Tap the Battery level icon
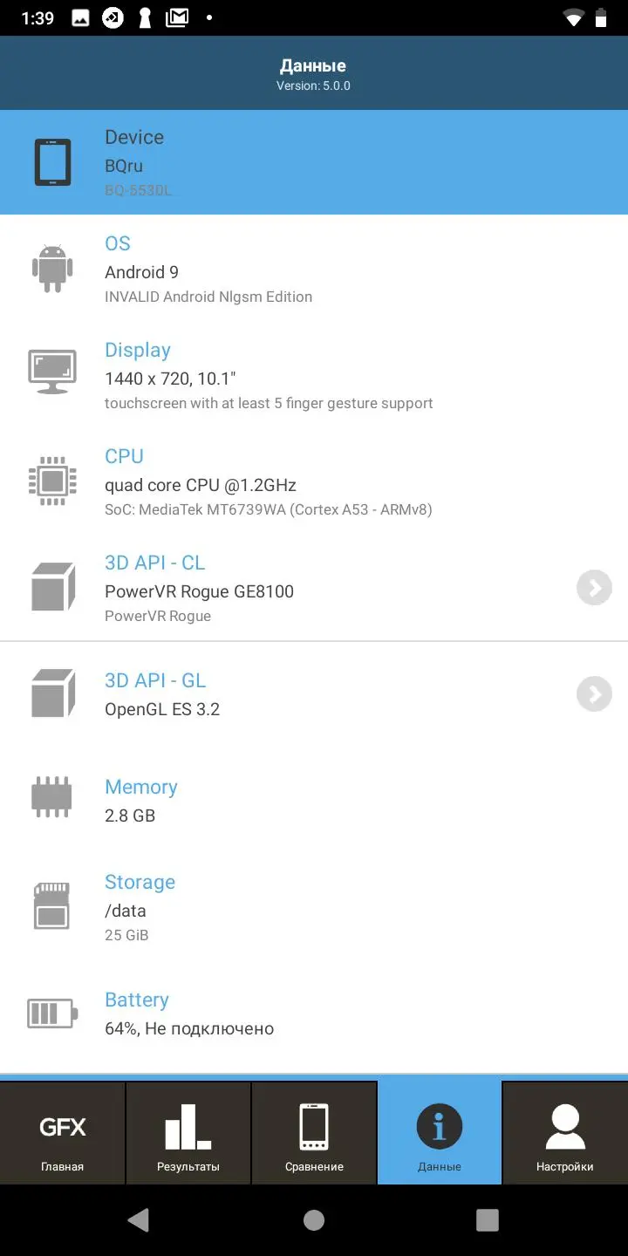The image size is (628, 1256). coord(52,1013)
